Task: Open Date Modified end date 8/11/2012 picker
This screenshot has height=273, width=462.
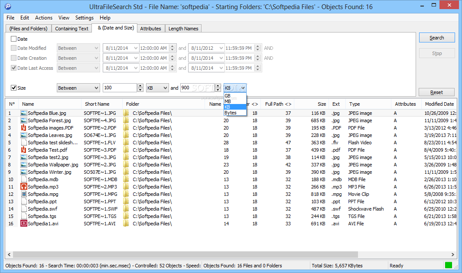Action: pyautogui.click(x=221, y=48)
